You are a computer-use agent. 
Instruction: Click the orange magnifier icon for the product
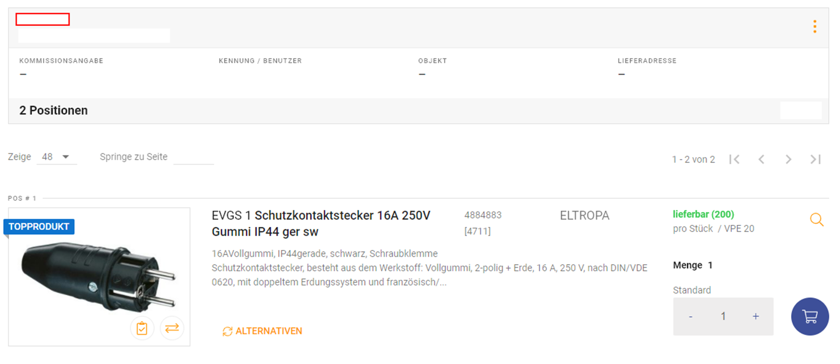pos(817,220)
